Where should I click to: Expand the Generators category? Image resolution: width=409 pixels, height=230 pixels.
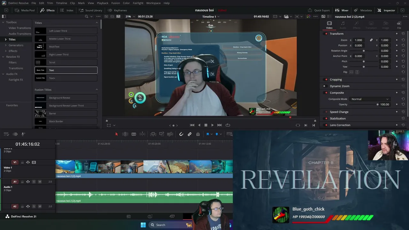5,45
